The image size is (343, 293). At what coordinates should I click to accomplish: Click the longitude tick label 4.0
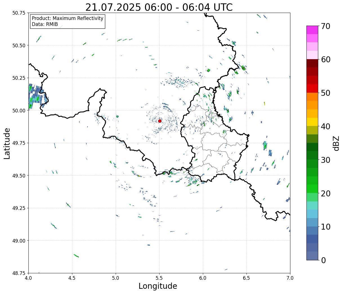(x=28, y=278)
